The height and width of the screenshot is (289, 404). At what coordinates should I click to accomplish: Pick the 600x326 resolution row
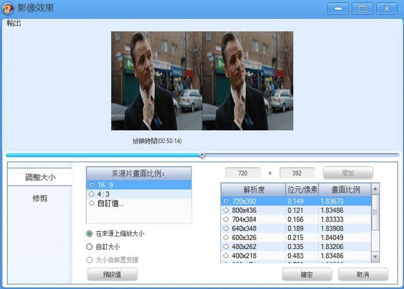tap(296, 237)
